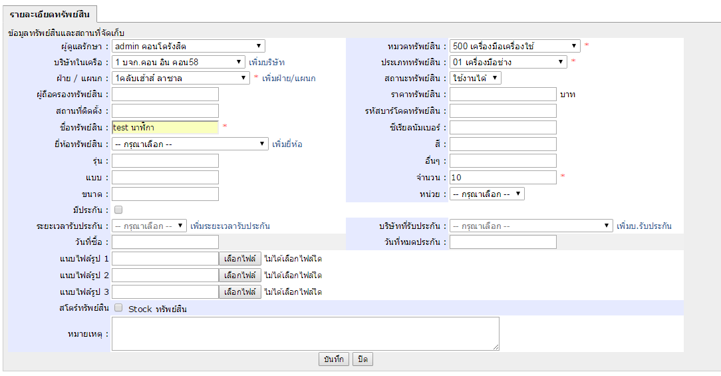Click the เพิ่มบริษัท link
721x376 pixels.
pyautogui.click(x=267, y=63)
